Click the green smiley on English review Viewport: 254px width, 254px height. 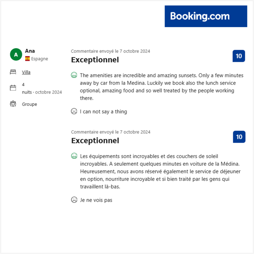pos(74,75)
